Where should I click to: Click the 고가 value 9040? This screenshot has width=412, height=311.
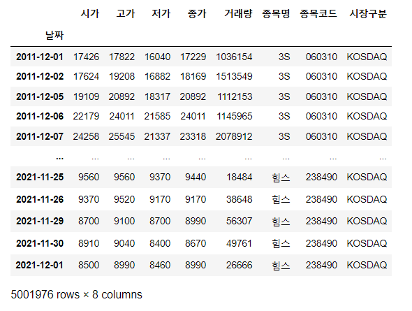[x=124, y=243]
